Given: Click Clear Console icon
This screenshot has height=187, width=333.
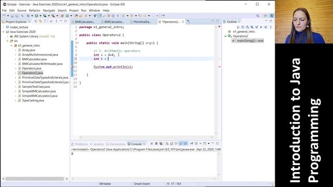Looking at the screenshot, I should [167, 143].
